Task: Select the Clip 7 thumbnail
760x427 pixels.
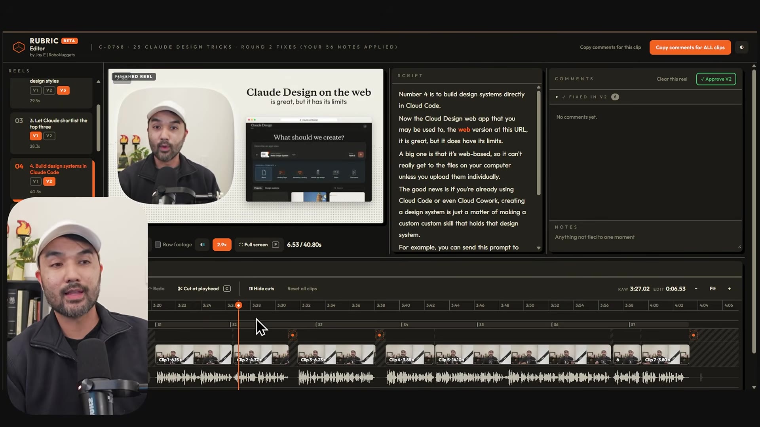Action: [x=665, y=354]
